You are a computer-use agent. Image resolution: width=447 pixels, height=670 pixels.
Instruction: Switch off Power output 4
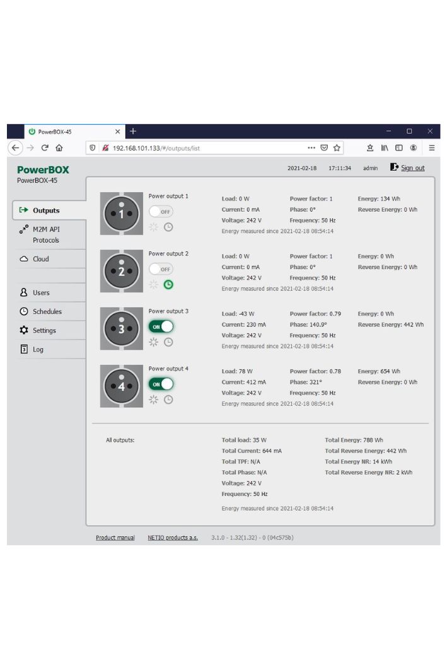161,384
